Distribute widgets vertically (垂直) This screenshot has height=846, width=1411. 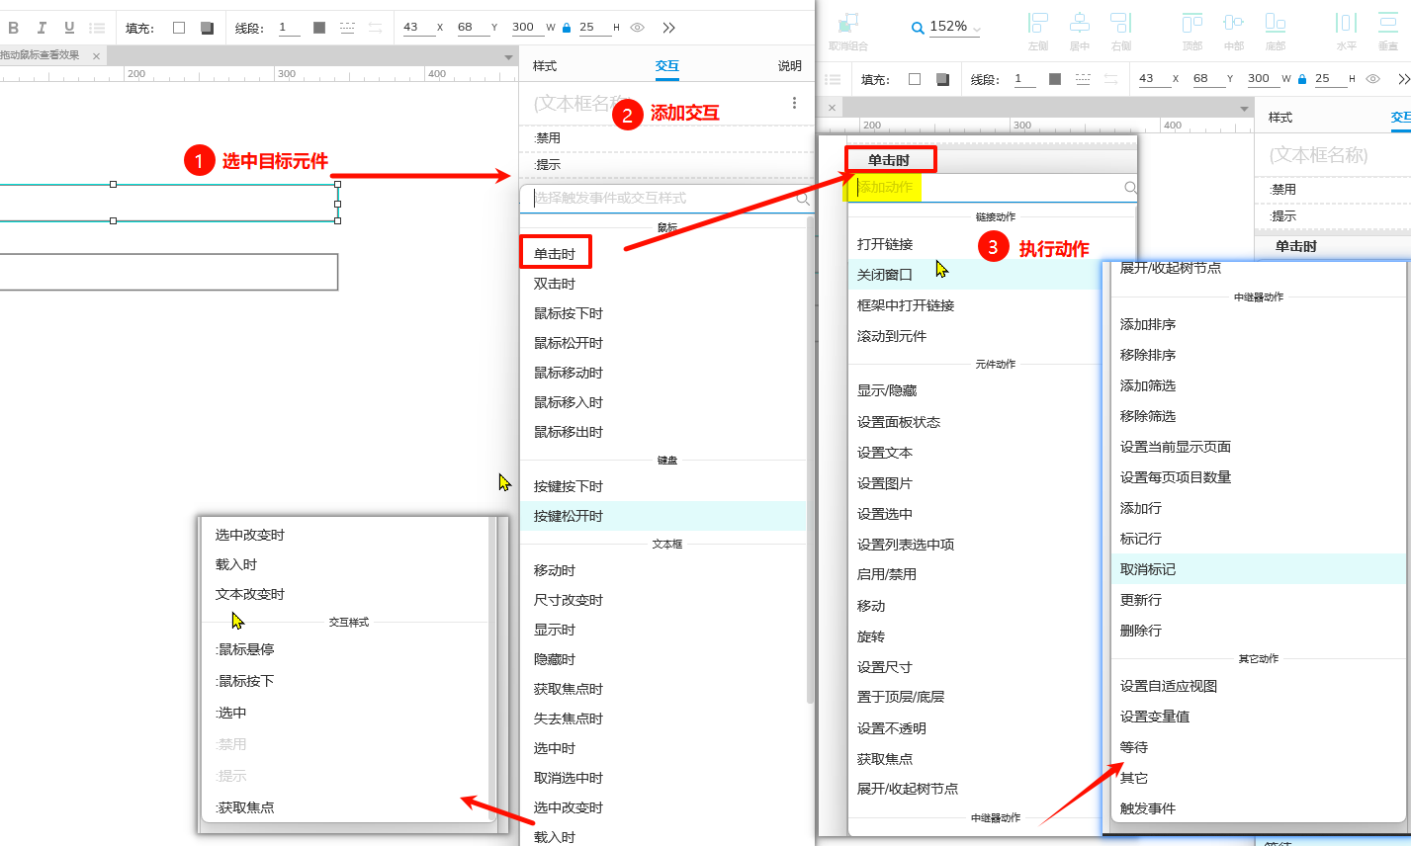click(1389, 23)
